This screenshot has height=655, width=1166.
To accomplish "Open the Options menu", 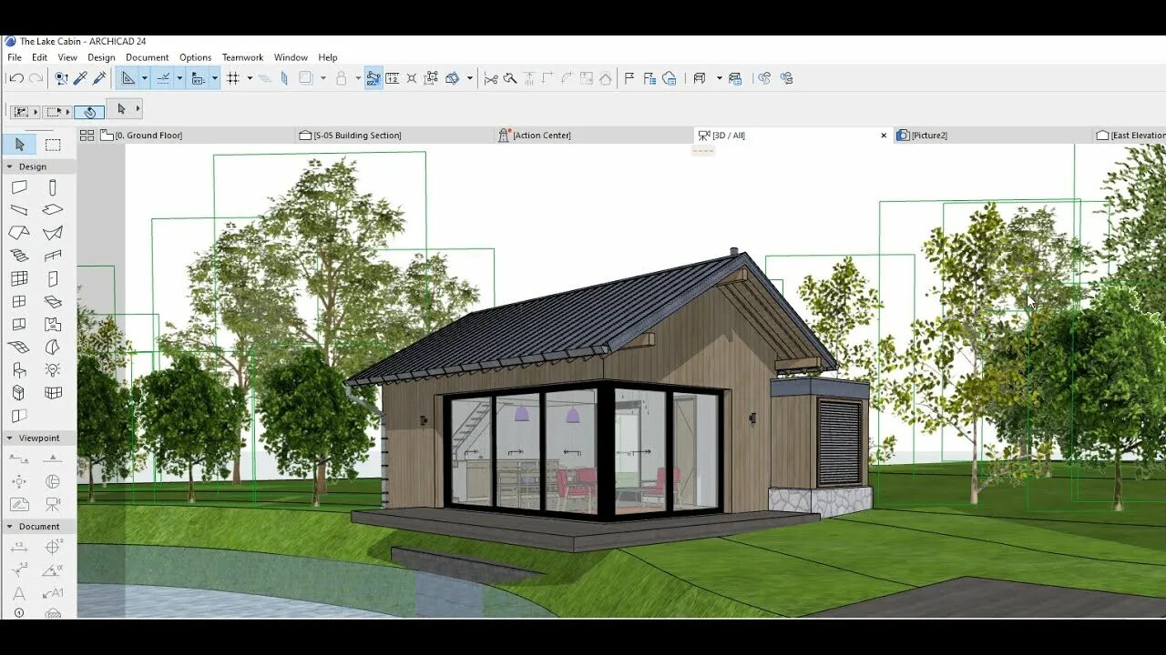I will tap(196, 57).
